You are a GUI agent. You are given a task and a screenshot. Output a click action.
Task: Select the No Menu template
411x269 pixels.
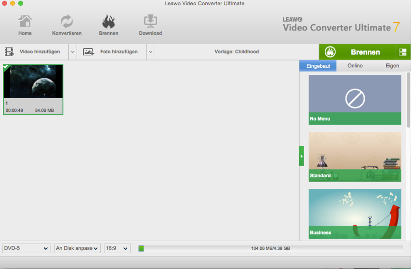[355, 99]
